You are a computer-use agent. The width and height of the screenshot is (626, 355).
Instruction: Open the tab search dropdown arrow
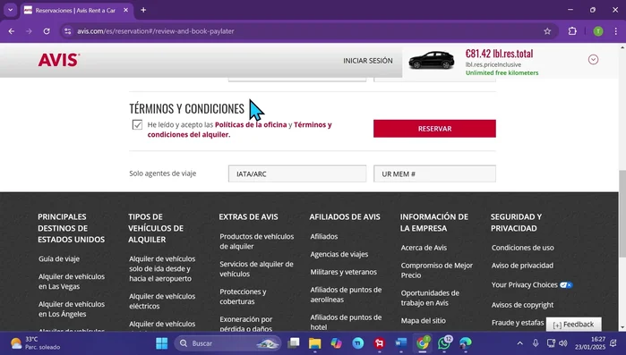click(x=11, y=10)
